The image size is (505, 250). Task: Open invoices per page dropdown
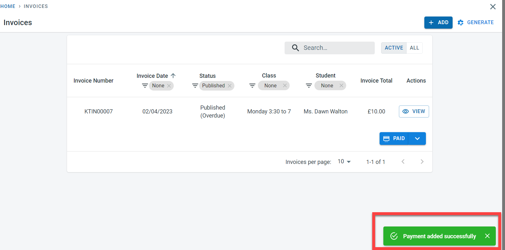344,162
